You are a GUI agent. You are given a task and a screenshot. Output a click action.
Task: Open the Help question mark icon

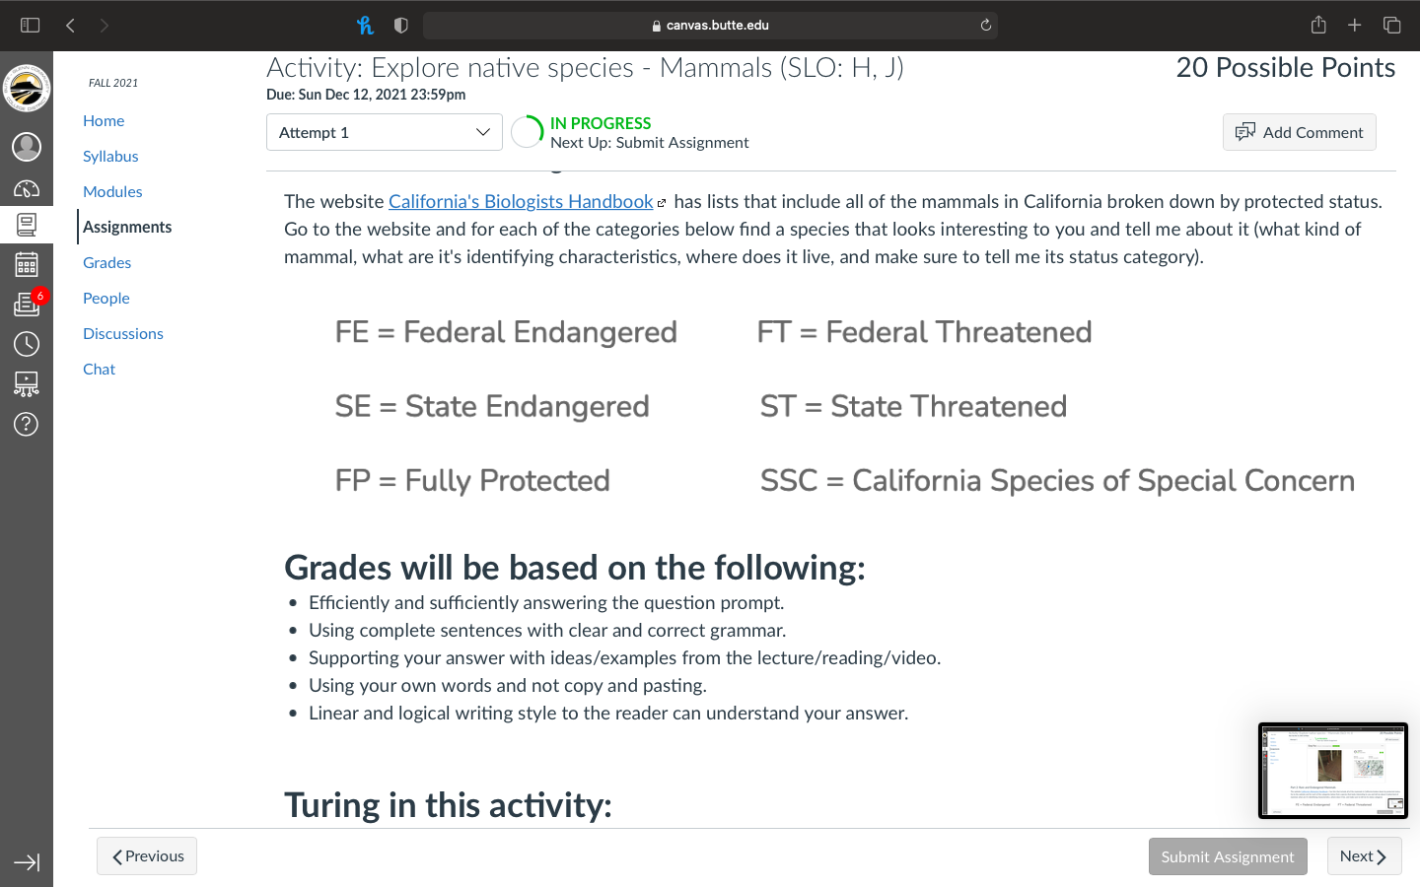(27, 424)
